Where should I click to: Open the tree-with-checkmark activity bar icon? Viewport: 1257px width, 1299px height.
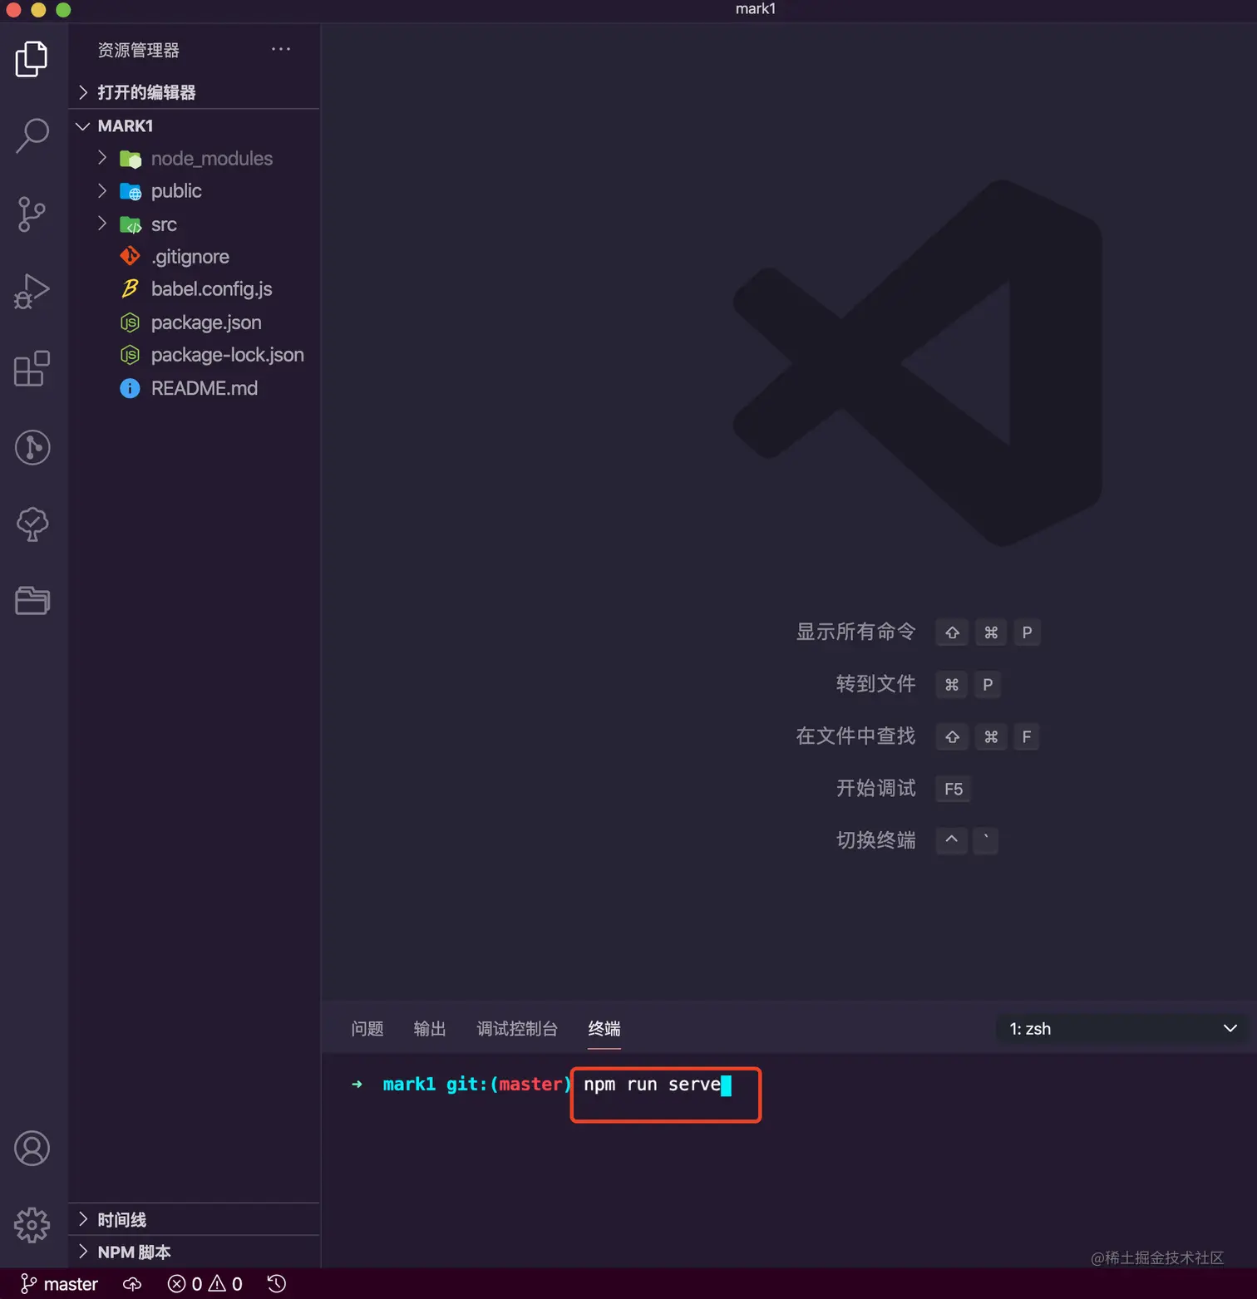(x=32, y=524)
